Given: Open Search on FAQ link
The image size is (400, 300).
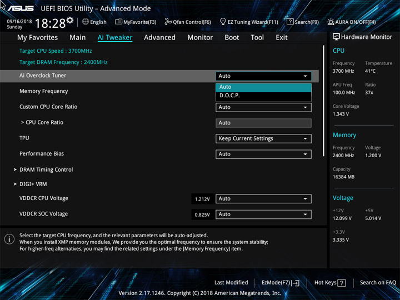Looking at the screenshot, I should click(378, 283).
